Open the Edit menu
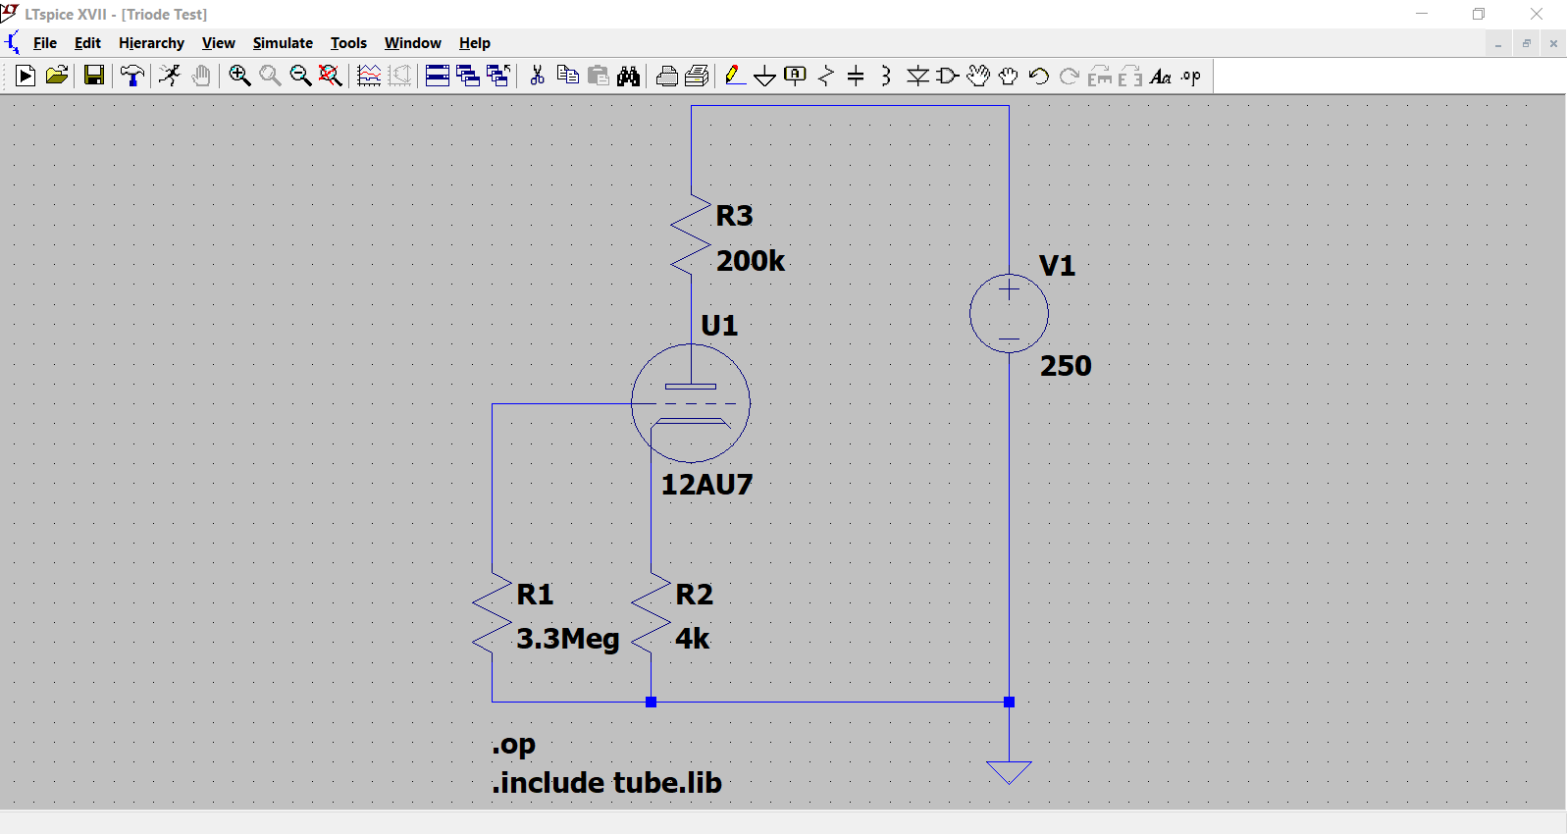The image size is (1567, 834). coord(87,43)
